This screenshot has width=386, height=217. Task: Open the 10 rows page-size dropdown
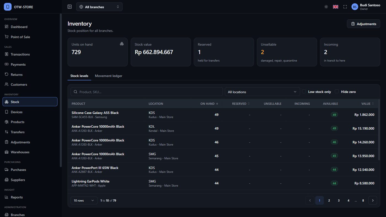point(84,200)
